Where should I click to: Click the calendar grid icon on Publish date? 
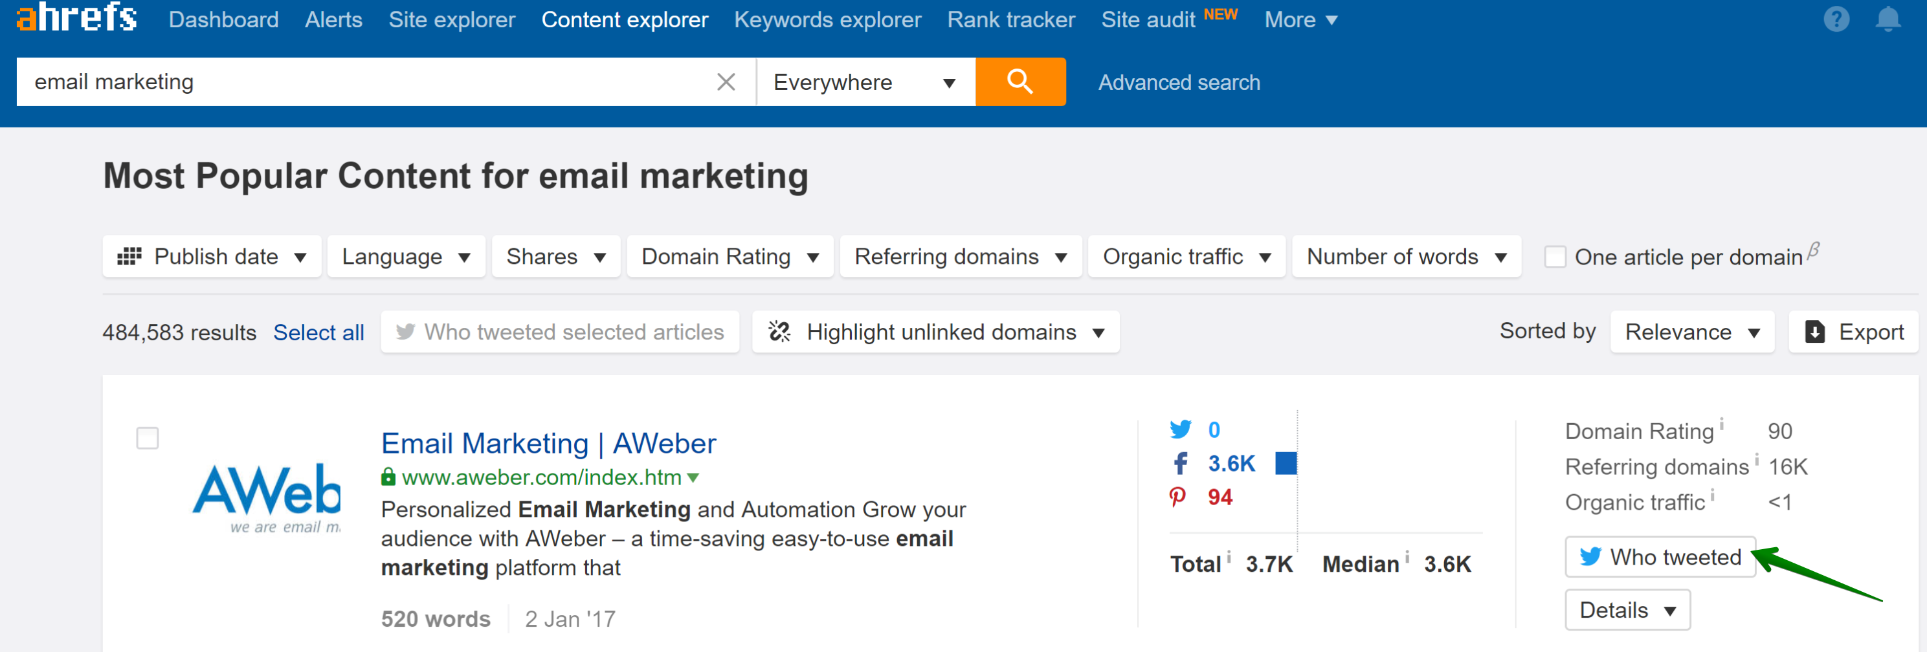(x=129, y=255)
